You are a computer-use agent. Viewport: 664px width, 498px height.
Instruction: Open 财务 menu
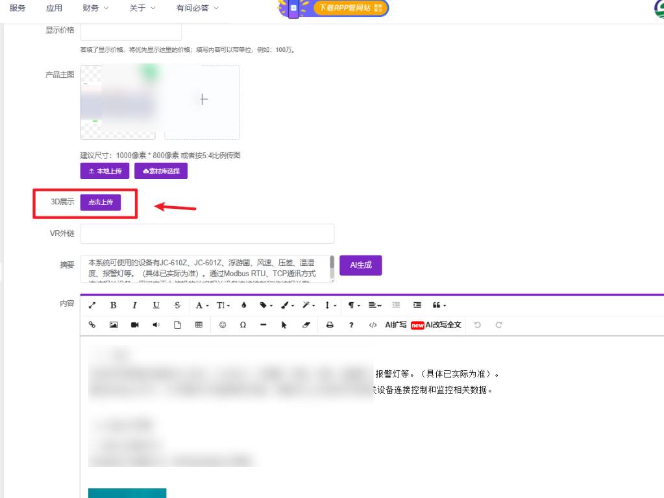pos(95,8)
